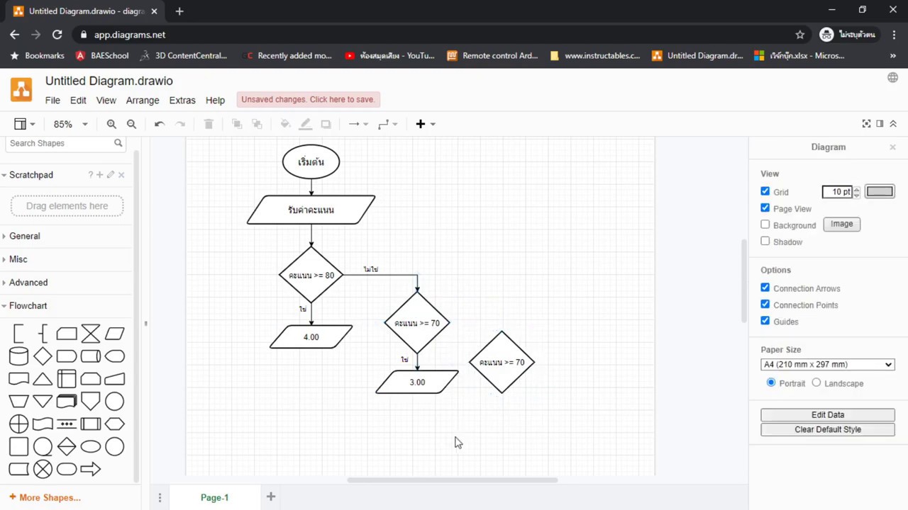Bookmark this page with the star icon

tap(800, 34)
